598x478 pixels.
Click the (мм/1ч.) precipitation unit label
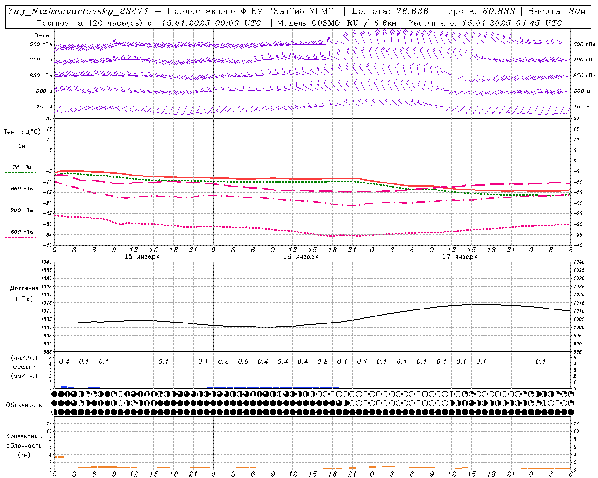coord(24,376)
